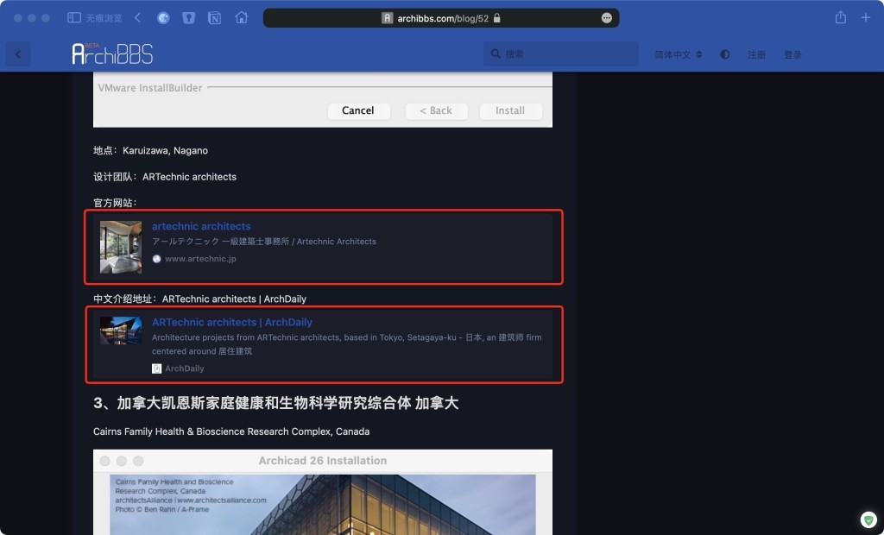Click the '设计团队：ARTechnic architects' line
Screen dimensions: 884x535
click(x=165, y=176)
